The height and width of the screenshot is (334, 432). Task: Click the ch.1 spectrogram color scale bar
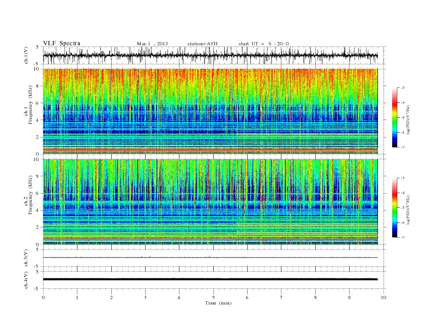(x=394, y=117)
